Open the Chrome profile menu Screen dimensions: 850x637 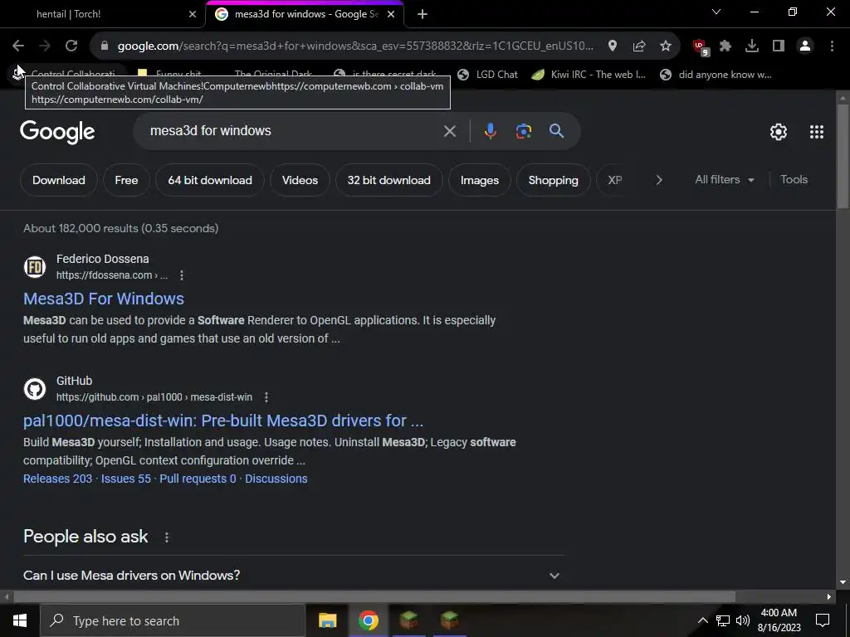coord(805,46)
